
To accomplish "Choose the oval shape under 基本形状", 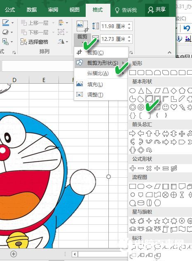I will [132, 91].
